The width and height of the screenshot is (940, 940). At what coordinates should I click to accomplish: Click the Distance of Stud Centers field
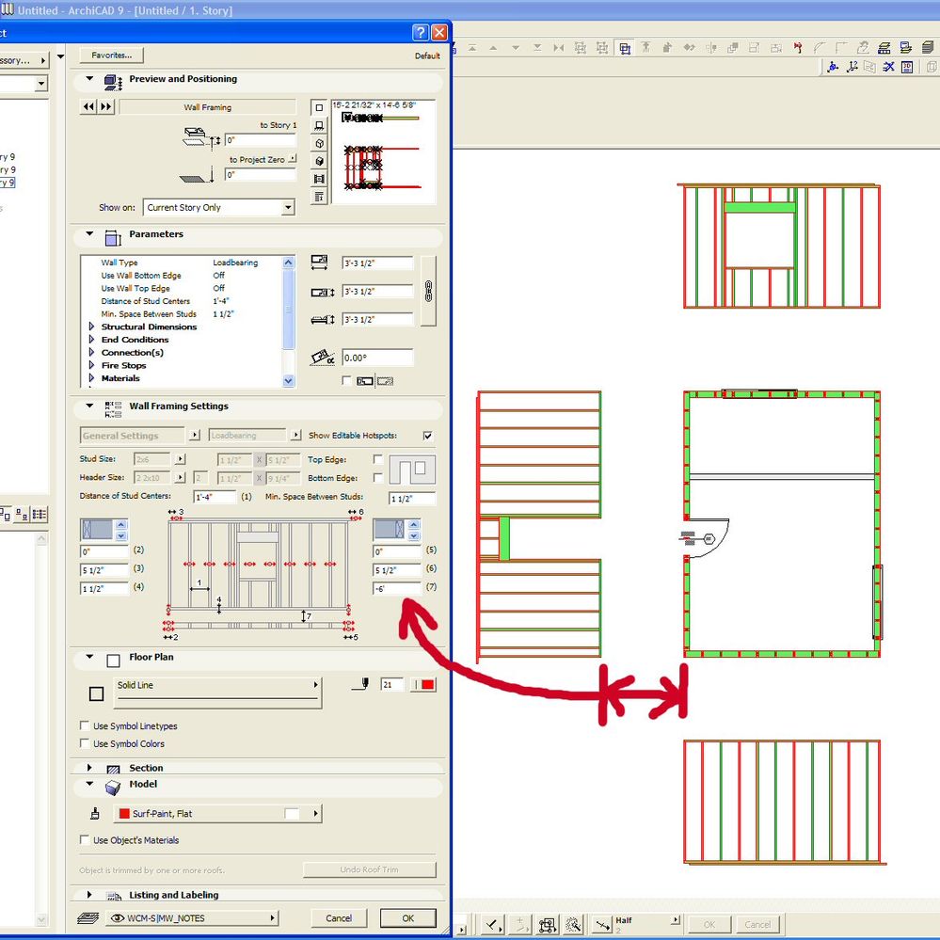[215, 497]
